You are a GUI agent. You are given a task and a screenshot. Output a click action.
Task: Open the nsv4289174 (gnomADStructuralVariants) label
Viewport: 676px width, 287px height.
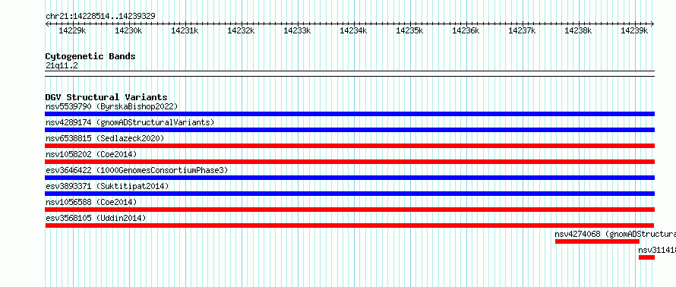pyautogui.click(x=130, y=122)
